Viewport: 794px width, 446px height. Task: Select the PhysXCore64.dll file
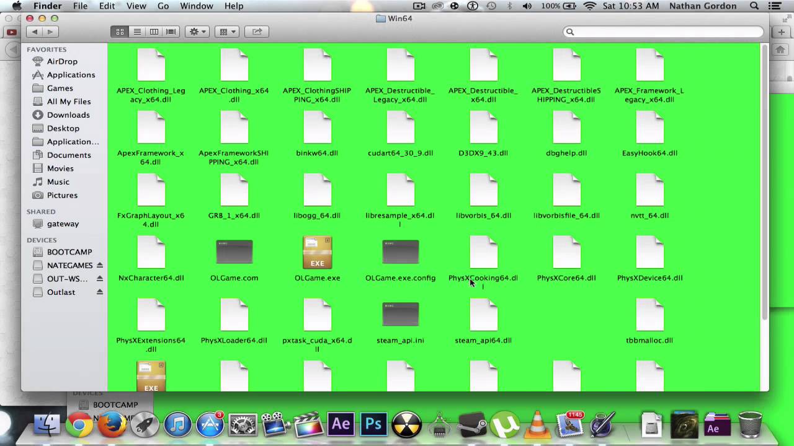pos(566,260)
